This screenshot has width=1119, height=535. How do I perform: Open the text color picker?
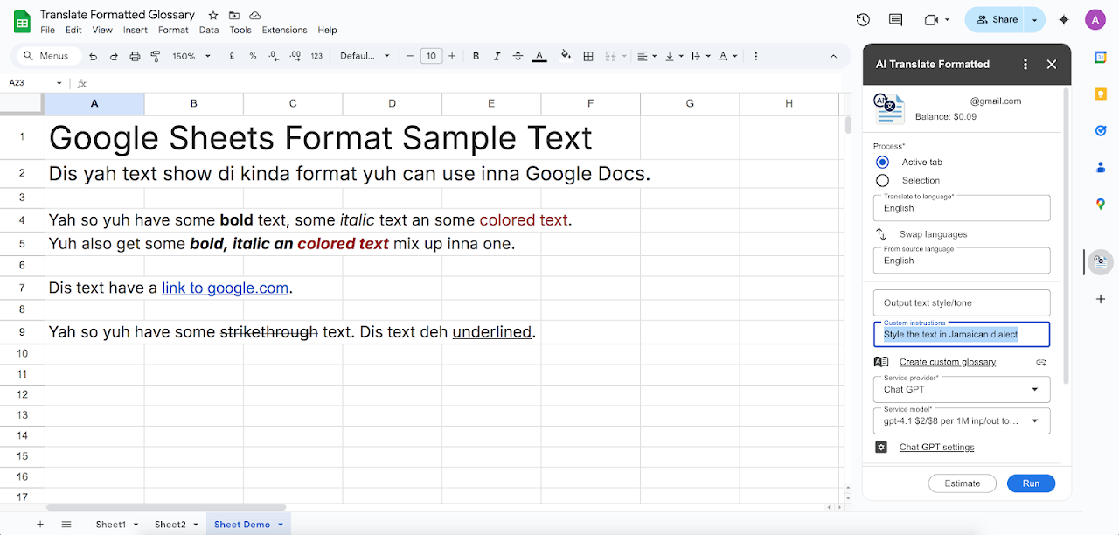[539, 56]
